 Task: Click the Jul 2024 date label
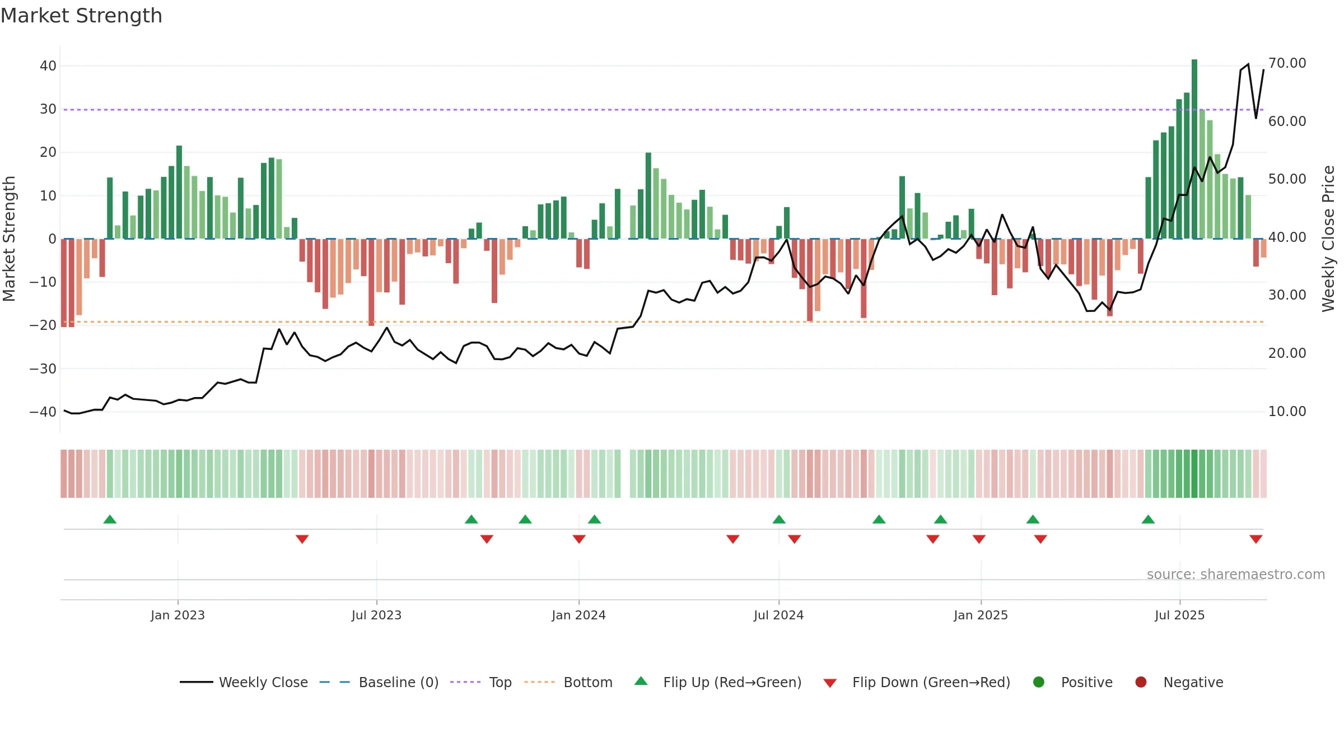(x=778, y=615)
